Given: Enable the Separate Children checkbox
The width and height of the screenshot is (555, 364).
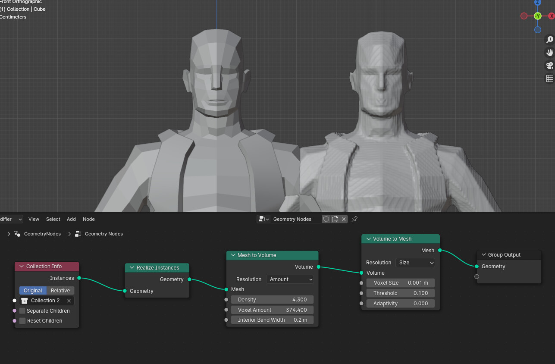Looking at the screenshot, I should click(22, 311).
